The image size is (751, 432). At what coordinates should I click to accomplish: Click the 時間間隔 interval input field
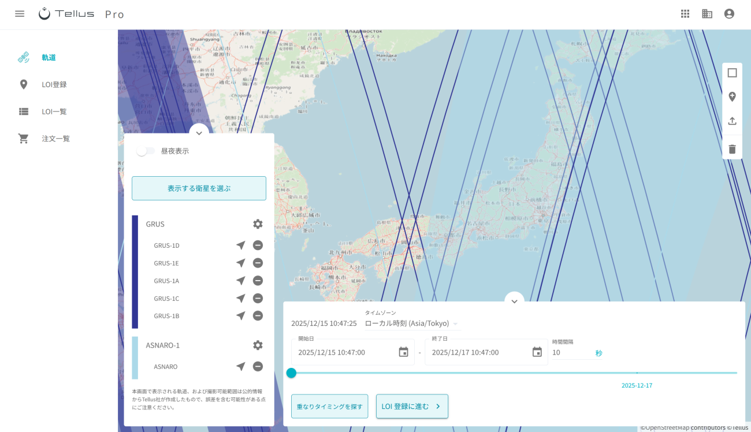pyautogui.click(x=571, y=353)
